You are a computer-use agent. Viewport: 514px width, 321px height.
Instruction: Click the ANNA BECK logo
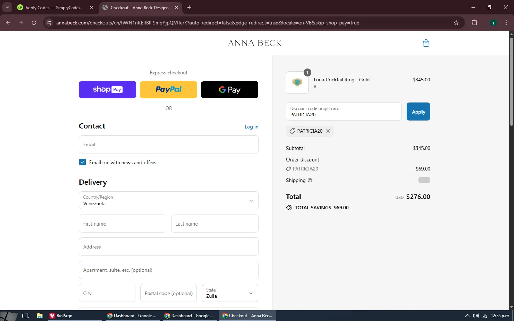(255, 43)
